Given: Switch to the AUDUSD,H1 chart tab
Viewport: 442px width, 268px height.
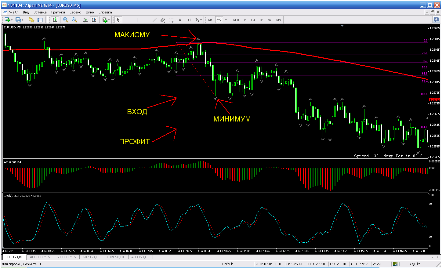Looking at the screenshot, I should click(x=140, y=257).
